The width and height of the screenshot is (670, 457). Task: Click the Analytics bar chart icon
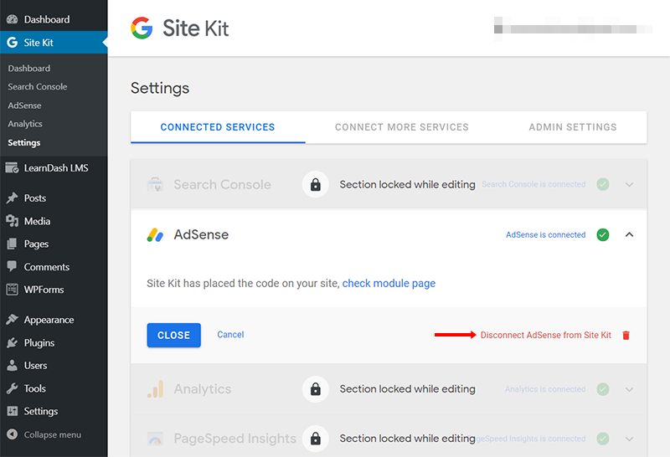coord(155,389)
